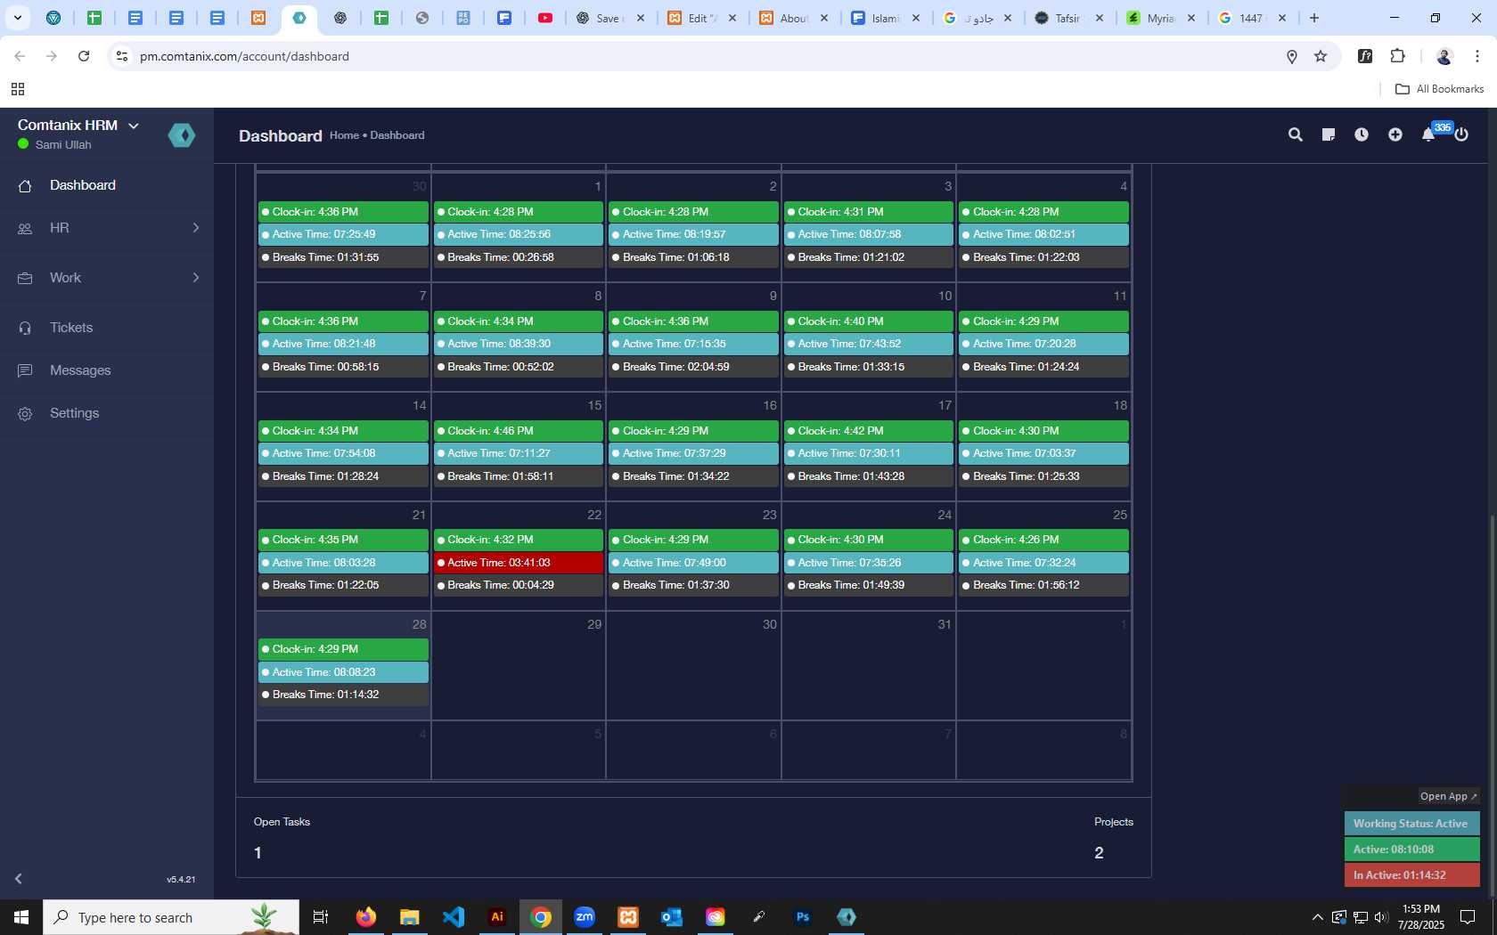Show hidden system tray icons
Viewport: 1497px width, 935px height.
[1317, 917]
